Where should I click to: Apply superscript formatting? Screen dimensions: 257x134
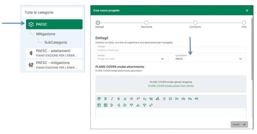pyautogui.click(x=138, y=99)
